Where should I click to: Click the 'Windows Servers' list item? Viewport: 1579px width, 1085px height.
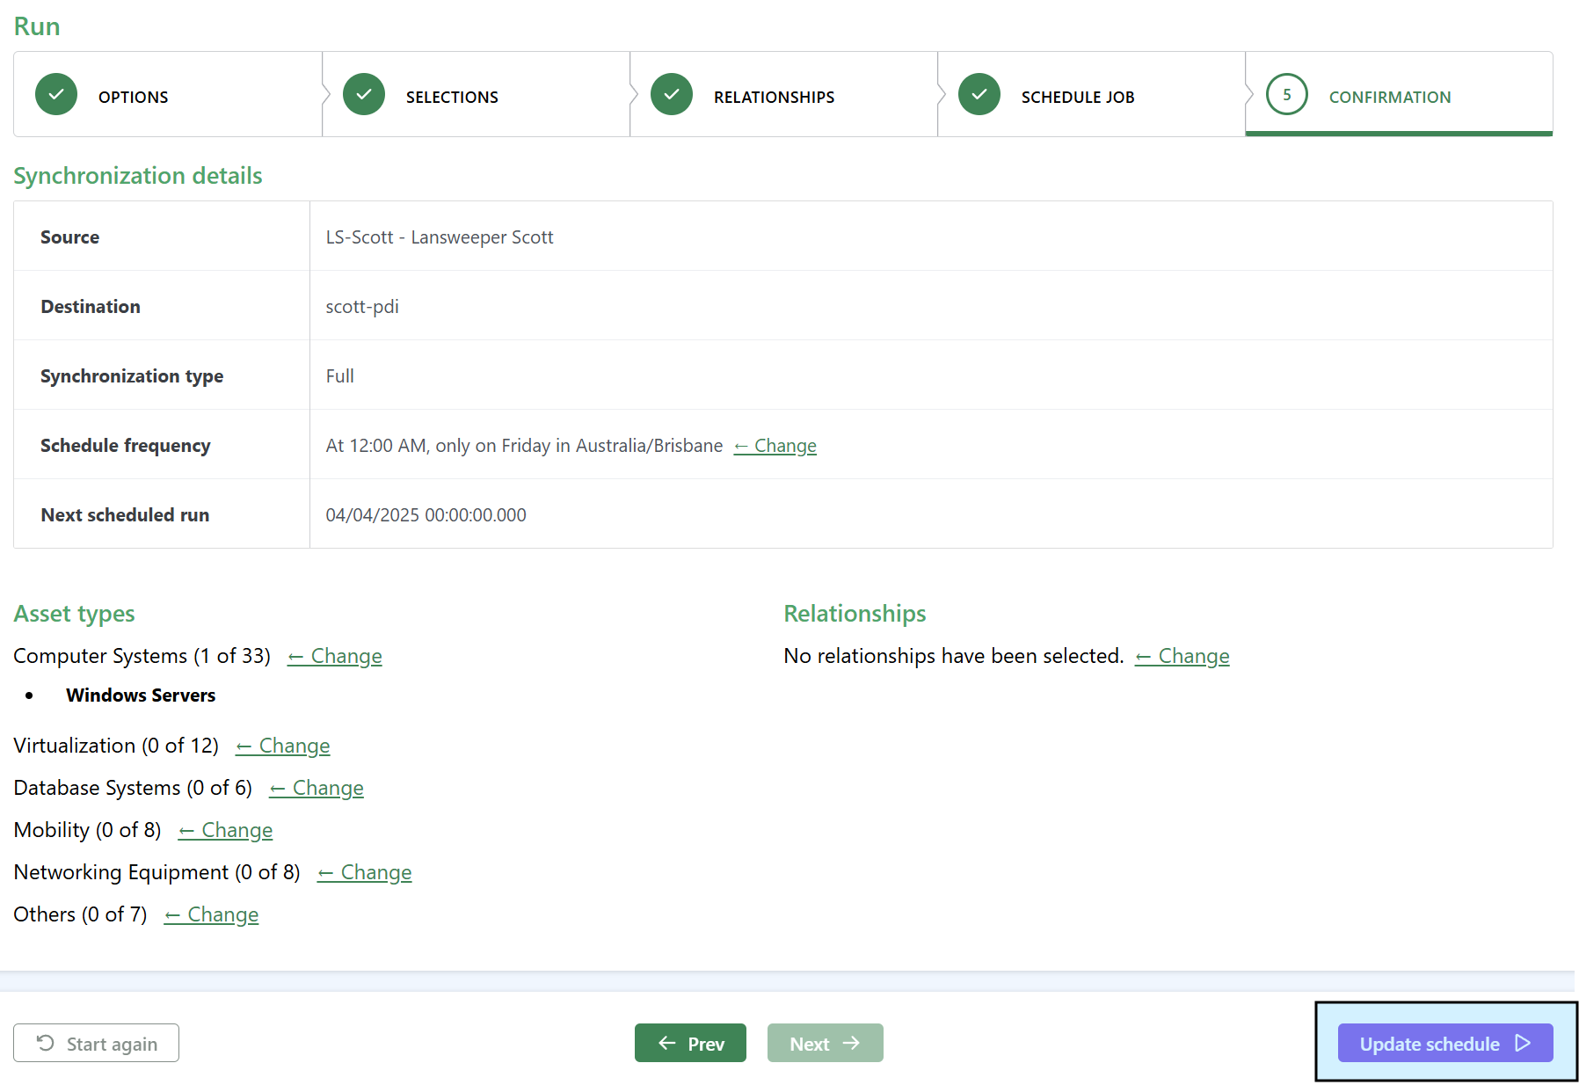[141, 695]
